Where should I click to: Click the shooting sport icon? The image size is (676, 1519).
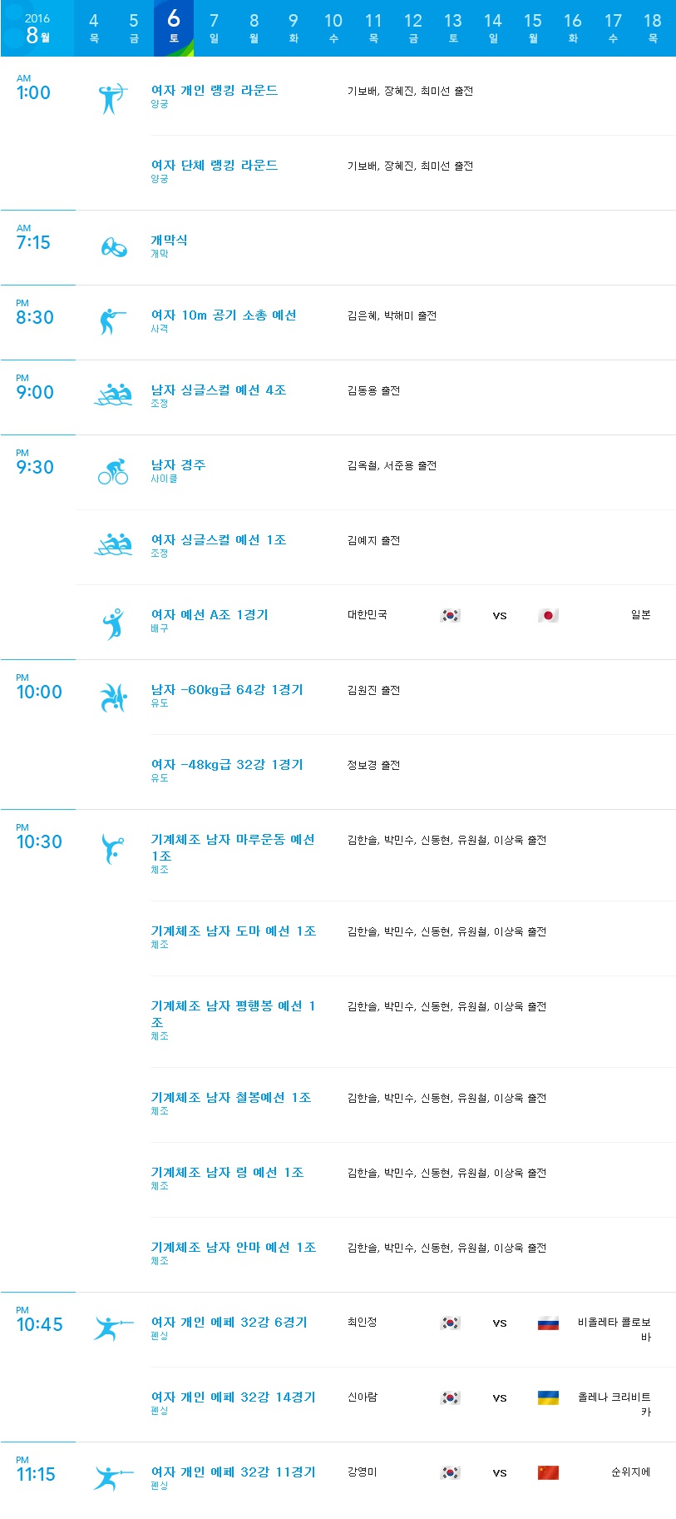112,321
